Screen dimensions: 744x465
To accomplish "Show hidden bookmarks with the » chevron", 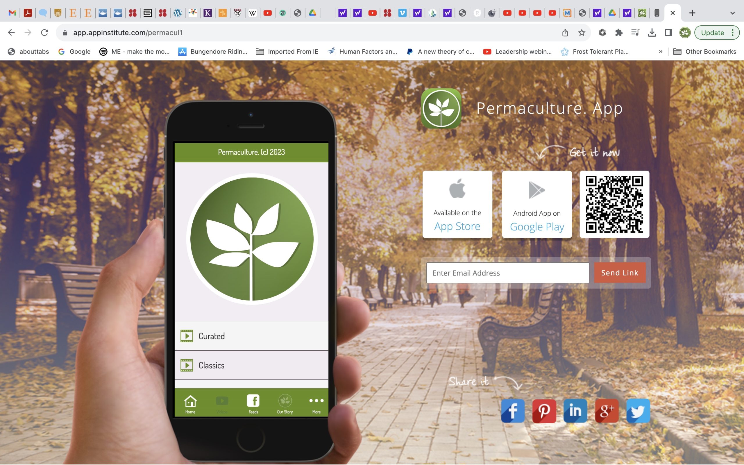I will pyautogui.click(x=660, y=52).
